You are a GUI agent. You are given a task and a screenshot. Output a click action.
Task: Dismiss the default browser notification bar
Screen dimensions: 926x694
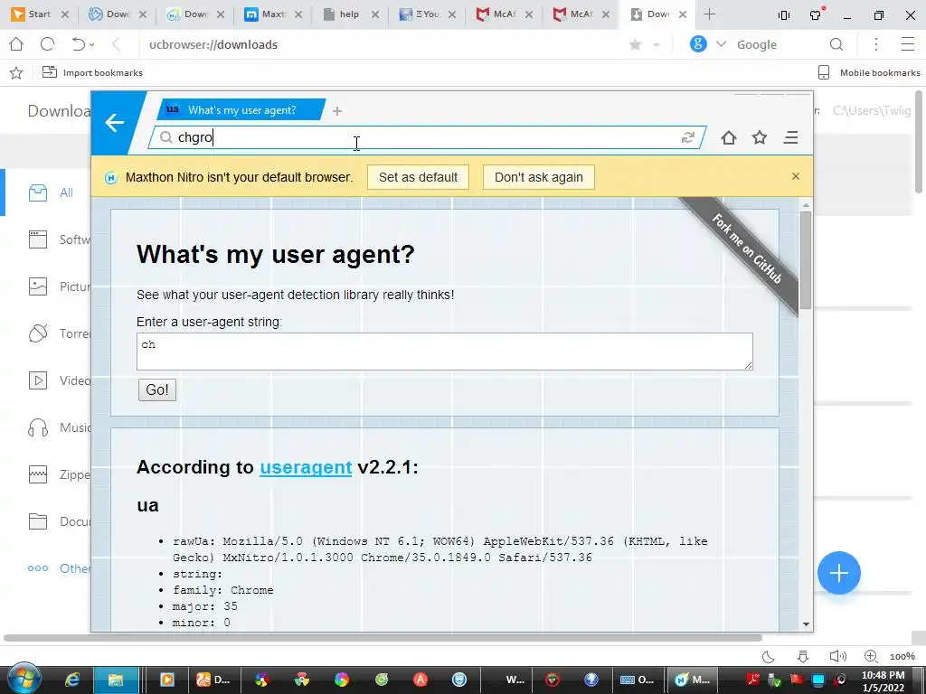click(796, 176)
